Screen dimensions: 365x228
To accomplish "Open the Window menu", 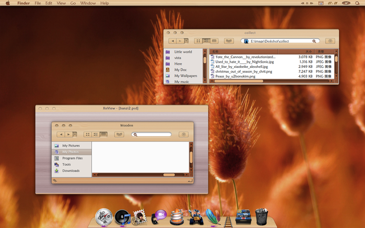I will pos(88,3).
